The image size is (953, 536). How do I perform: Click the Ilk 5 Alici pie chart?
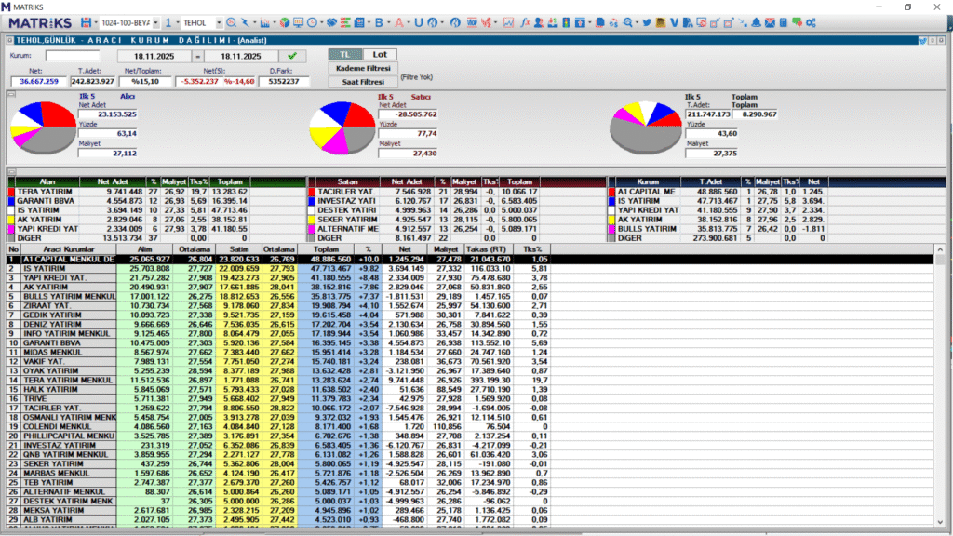[x=43, y=127]
